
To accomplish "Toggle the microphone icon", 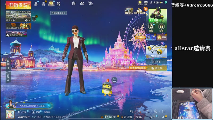I will click(x=139, y=111).
